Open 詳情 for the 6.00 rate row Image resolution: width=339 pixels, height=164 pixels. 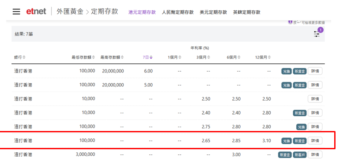tap(315, 71)
